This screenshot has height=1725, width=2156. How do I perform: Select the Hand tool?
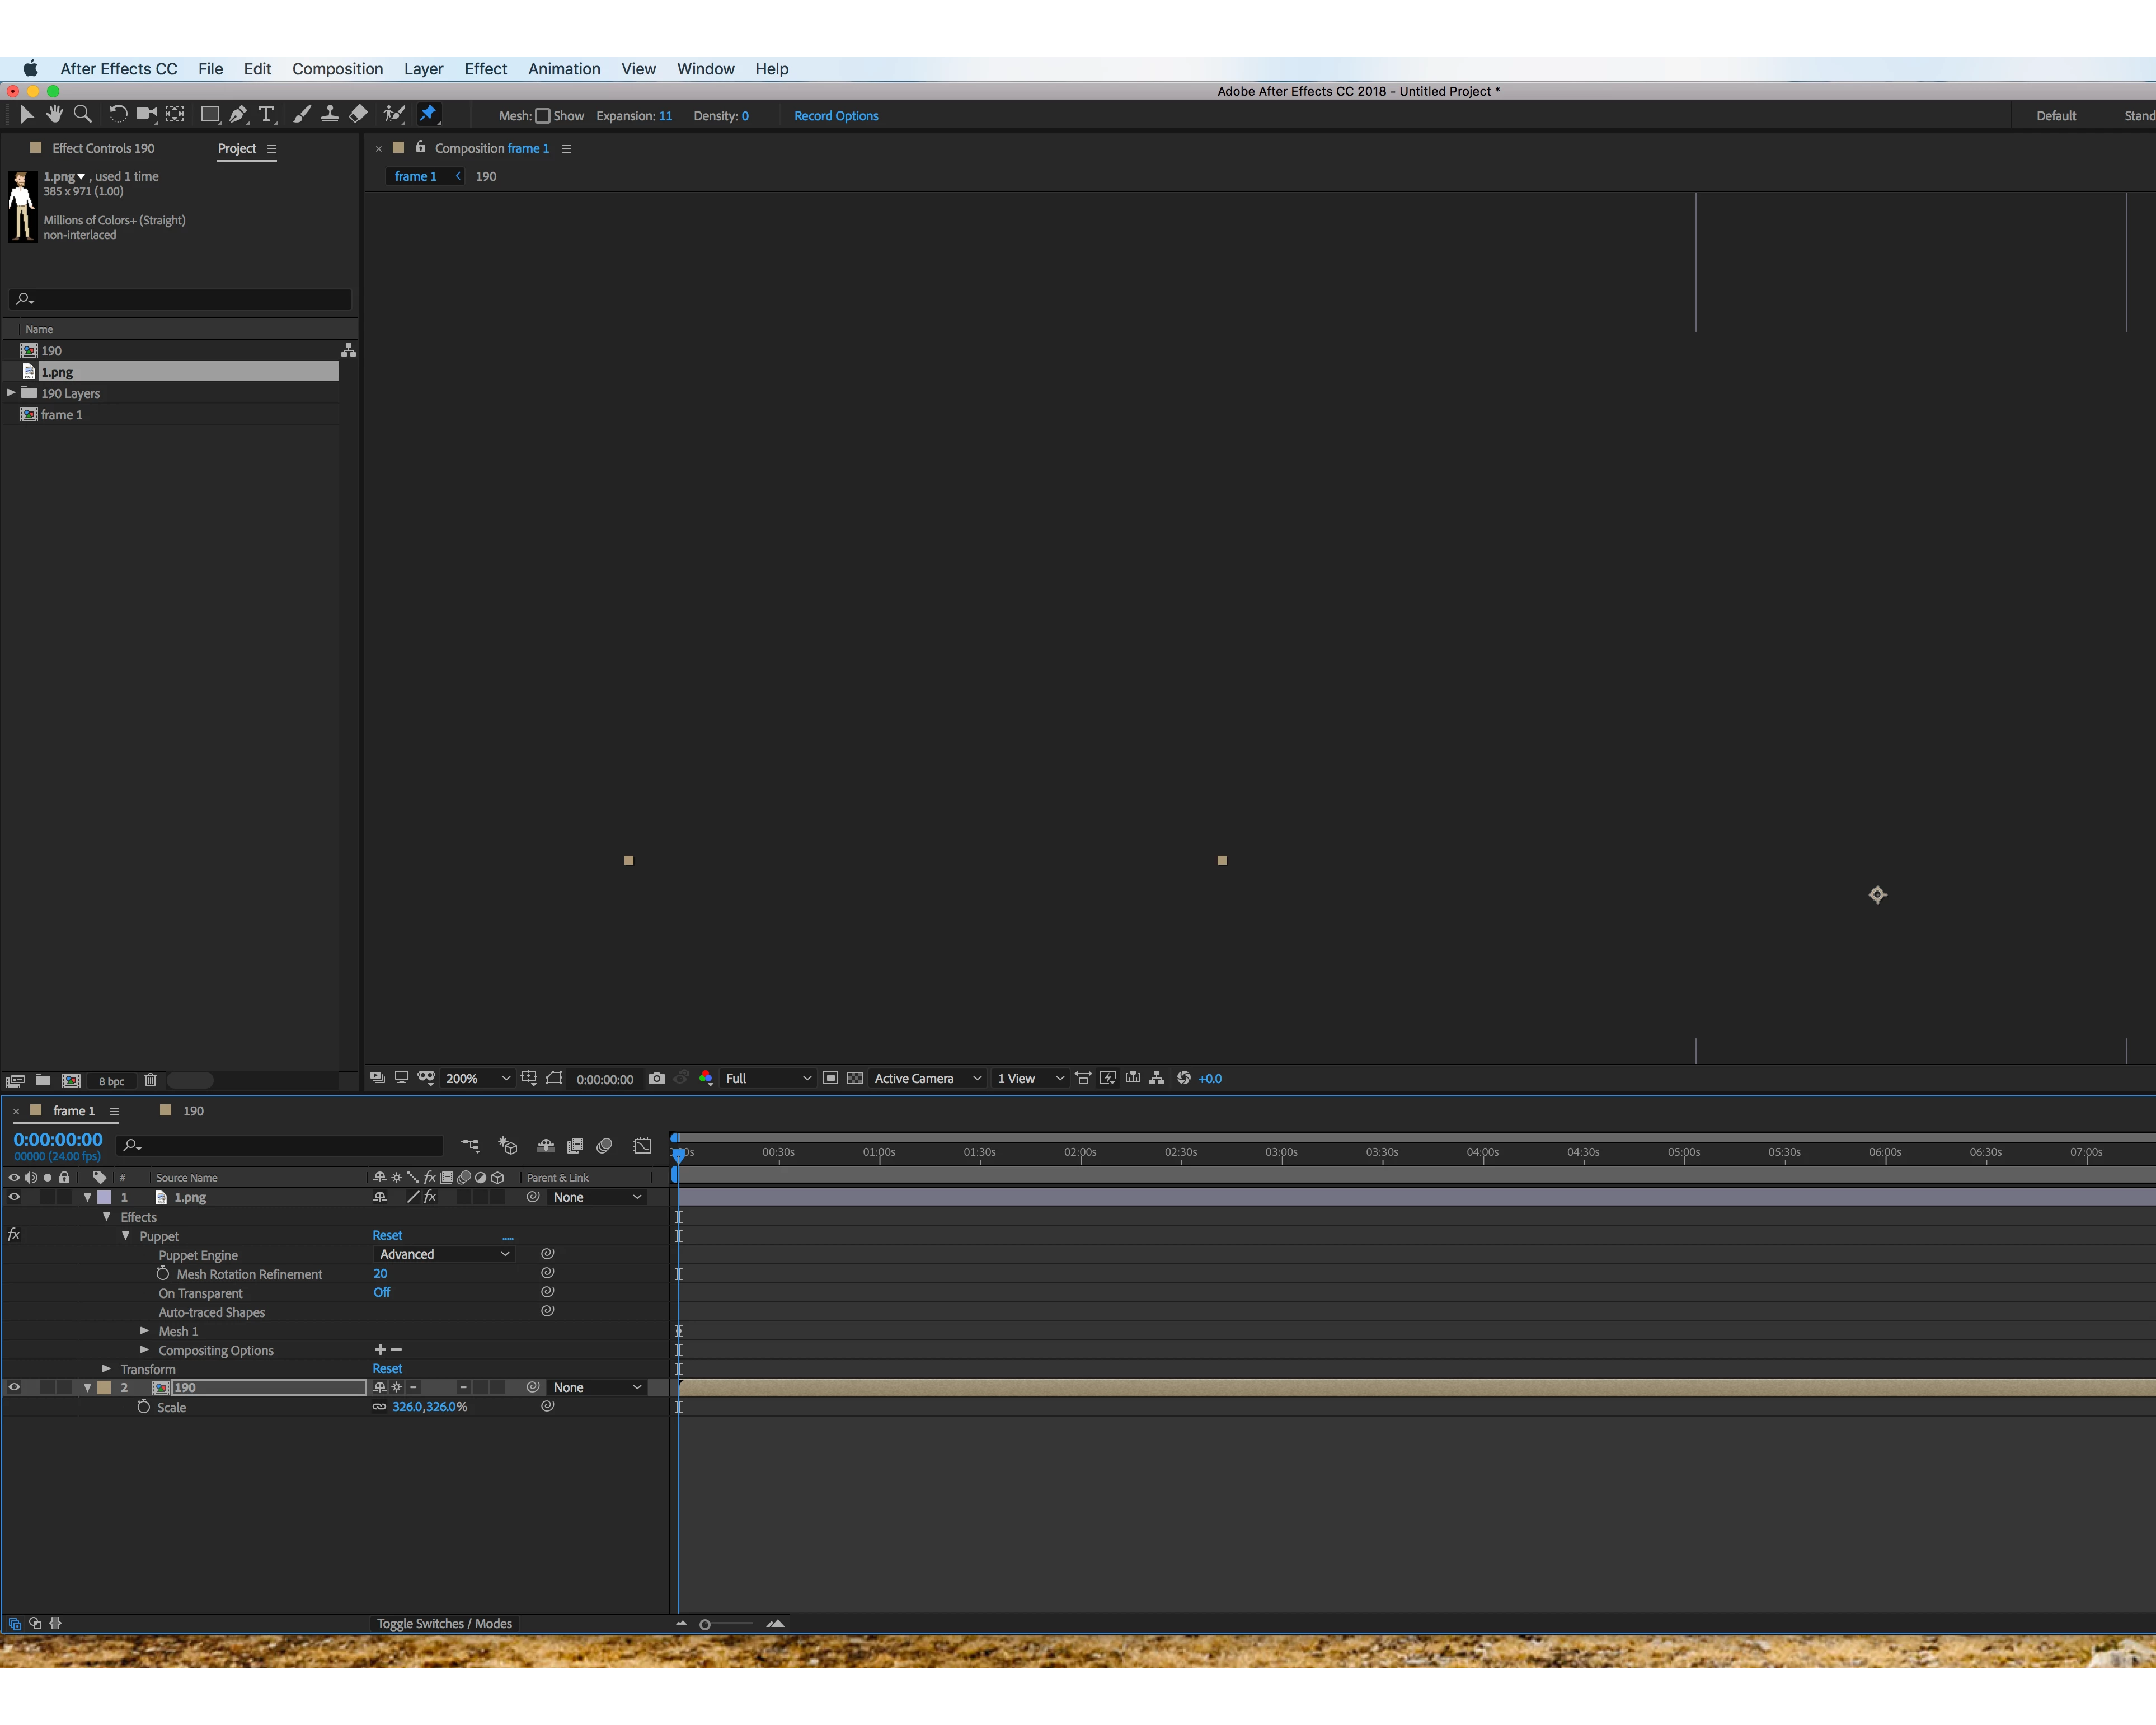[x=55, y=114]
